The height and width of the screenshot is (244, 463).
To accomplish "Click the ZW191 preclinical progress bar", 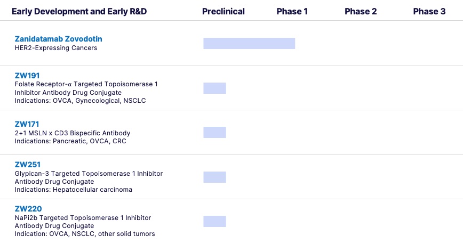I will [x=214, y=88].
